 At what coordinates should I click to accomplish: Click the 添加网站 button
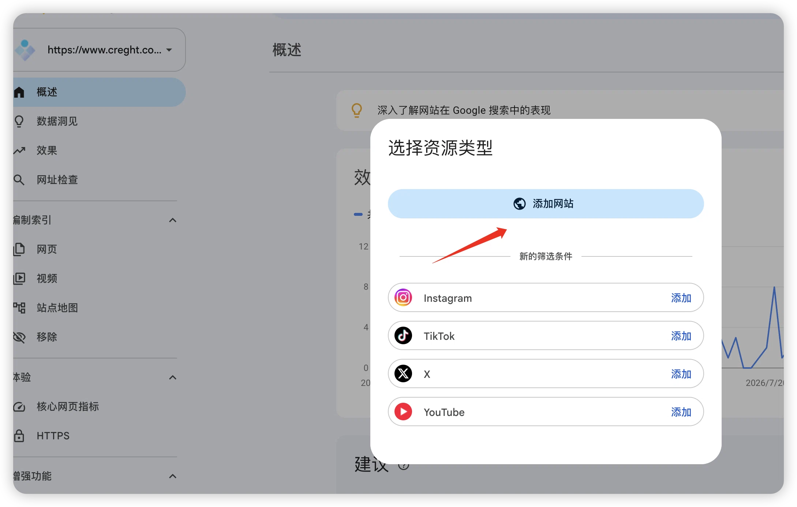point(546,204)
